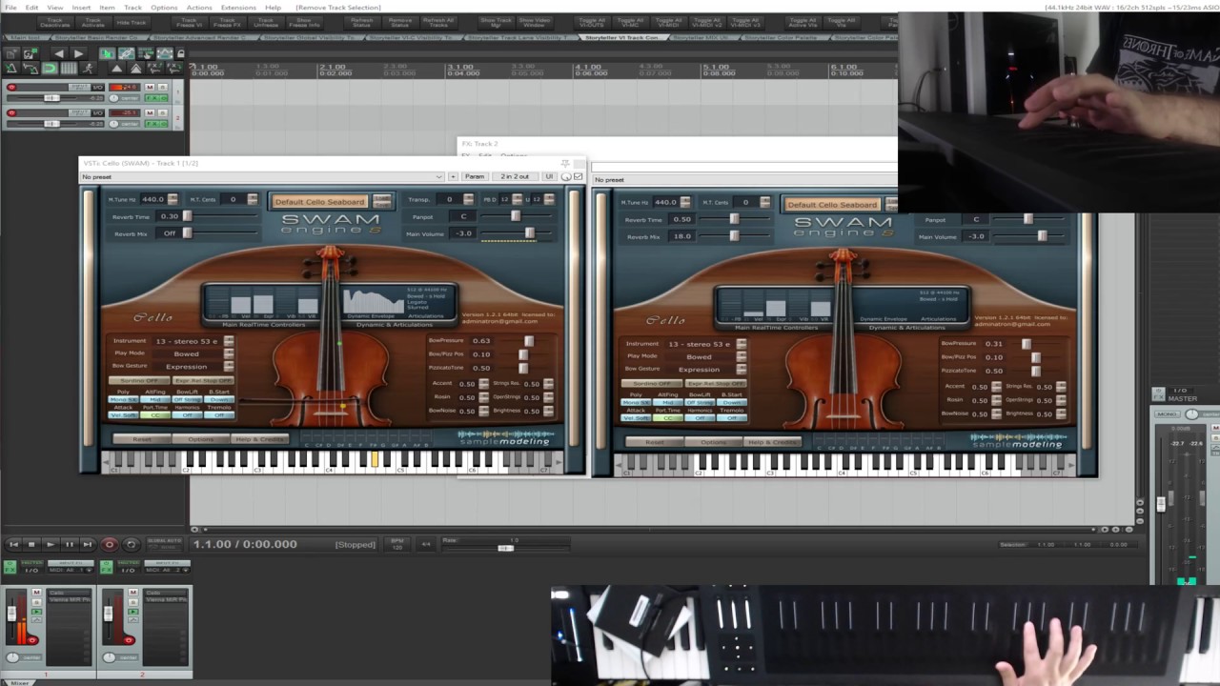
Task: Click Default Cello Seaboard preset in left SWAM
Action: 320,201
